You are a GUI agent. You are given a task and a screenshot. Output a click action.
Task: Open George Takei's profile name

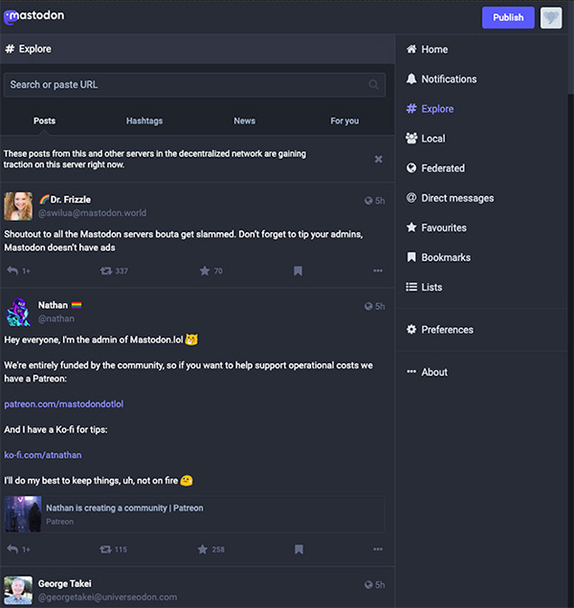[65, 583]
